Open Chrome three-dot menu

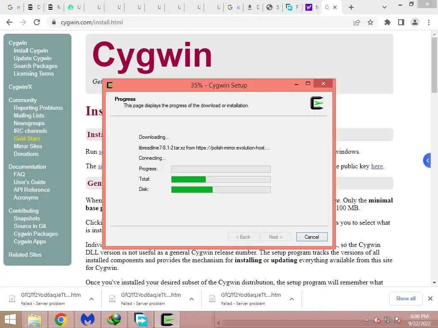429,22
